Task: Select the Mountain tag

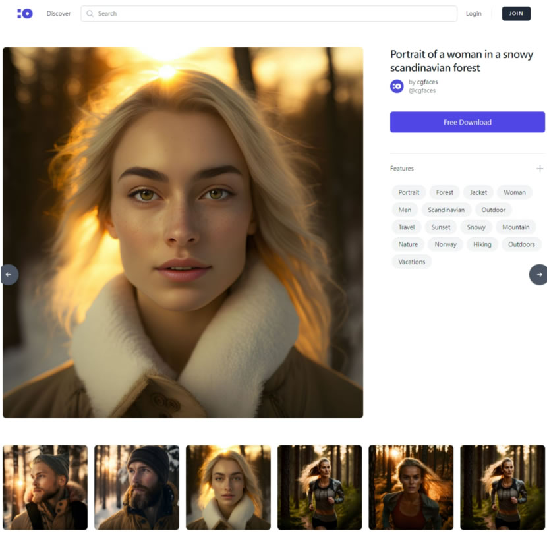Action: point(515,227)
